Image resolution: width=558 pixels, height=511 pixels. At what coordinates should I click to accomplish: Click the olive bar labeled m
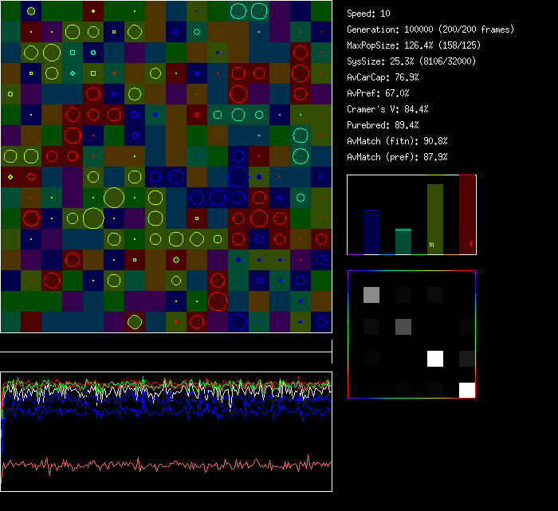pos(435,219)
